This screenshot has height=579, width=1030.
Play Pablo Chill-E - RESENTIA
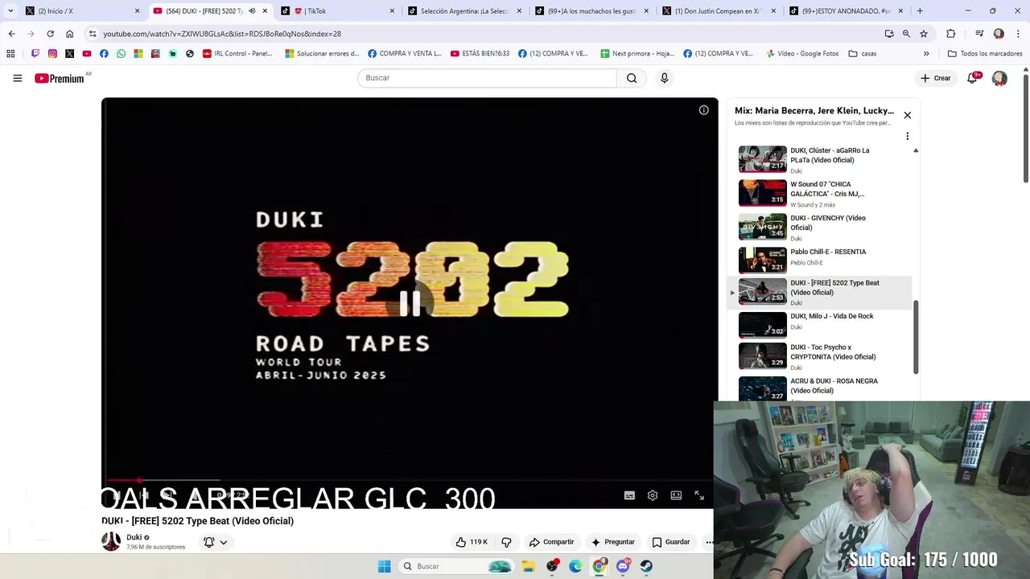824,259
